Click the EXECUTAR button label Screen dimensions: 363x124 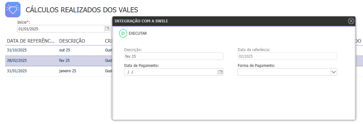coord(138,33)
